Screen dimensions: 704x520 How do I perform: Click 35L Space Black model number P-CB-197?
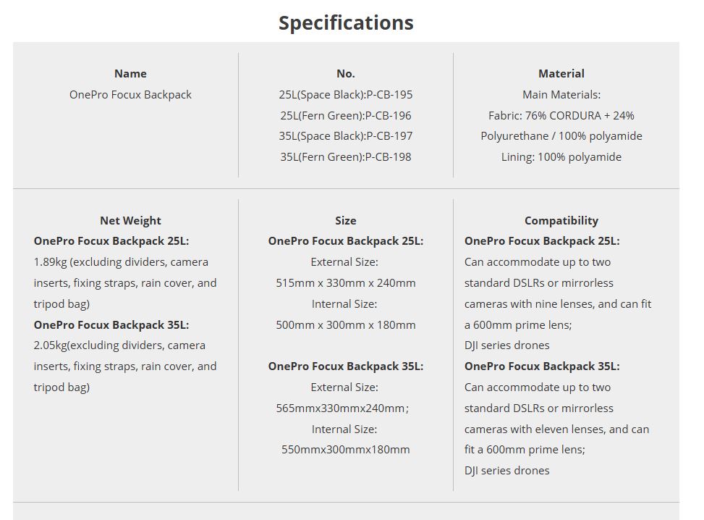click(346, 135)
